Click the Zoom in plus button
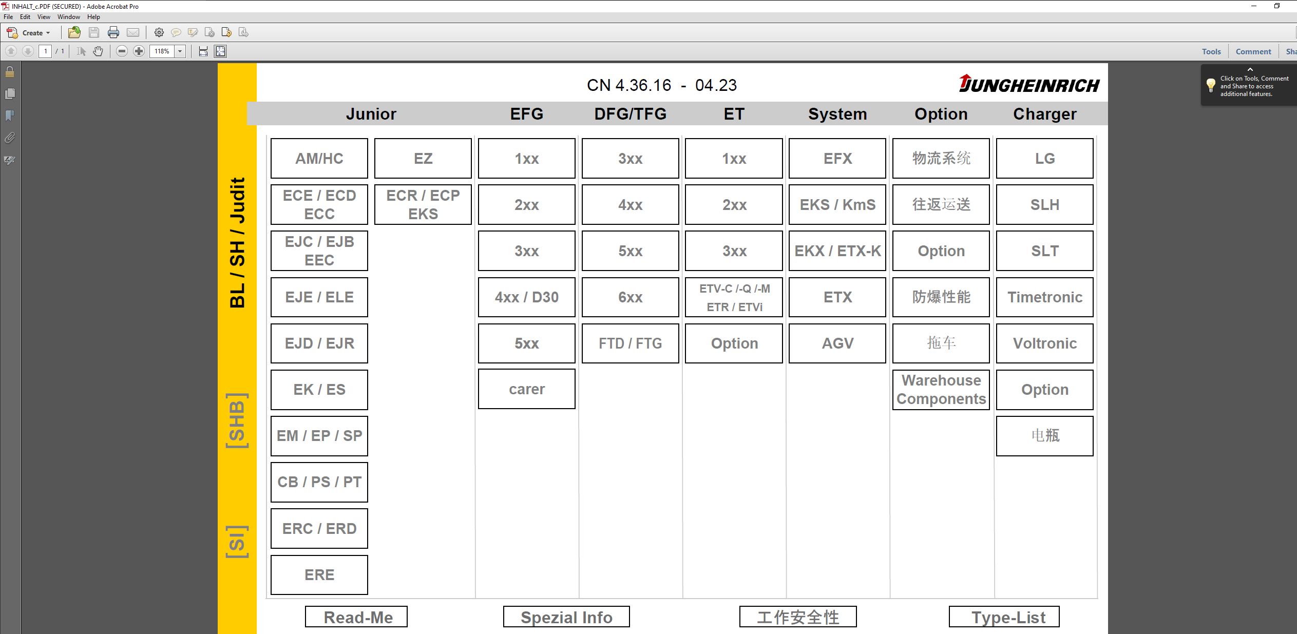Screen dimensions: 1297x634 (139, 51)
